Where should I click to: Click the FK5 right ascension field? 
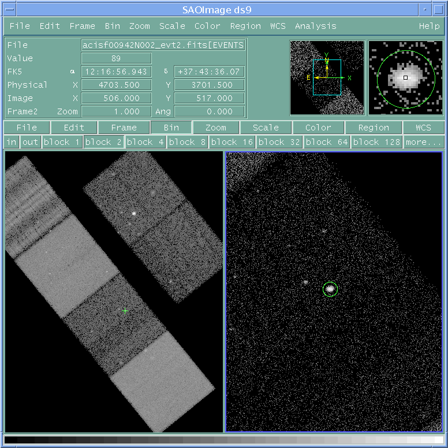[117, 72]
